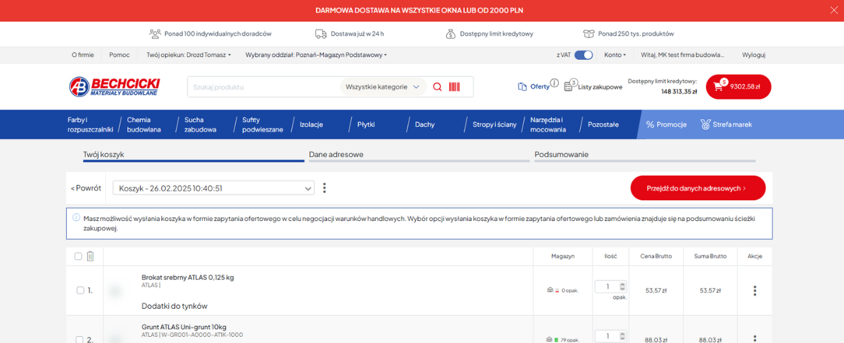Click the info icon beside Oferty
This screenshot has width=844, height=343.
pos(555,83)
